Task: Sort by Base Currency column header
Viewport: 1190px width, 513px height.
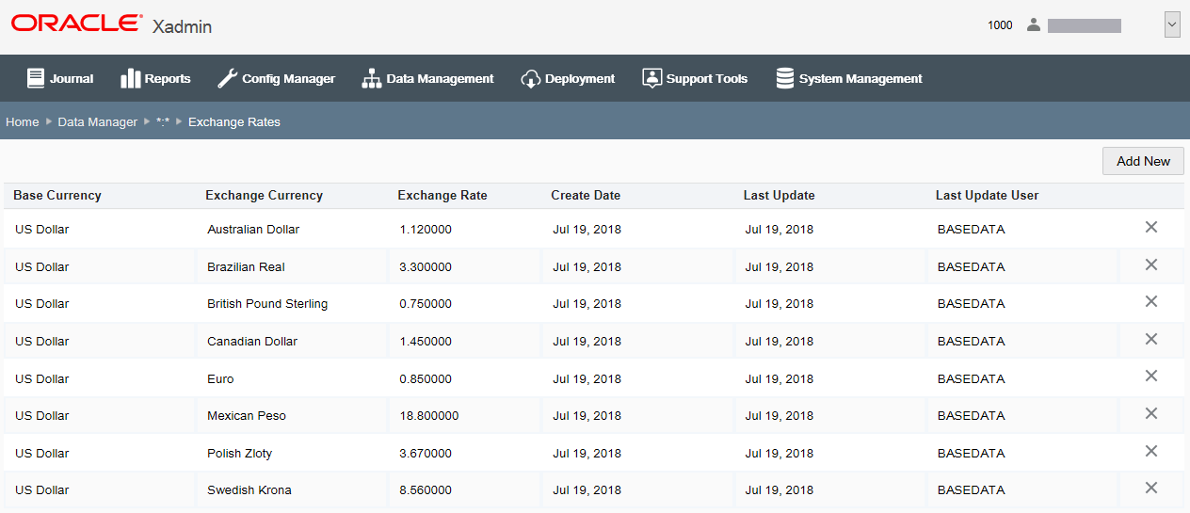Action: [57, 195]
